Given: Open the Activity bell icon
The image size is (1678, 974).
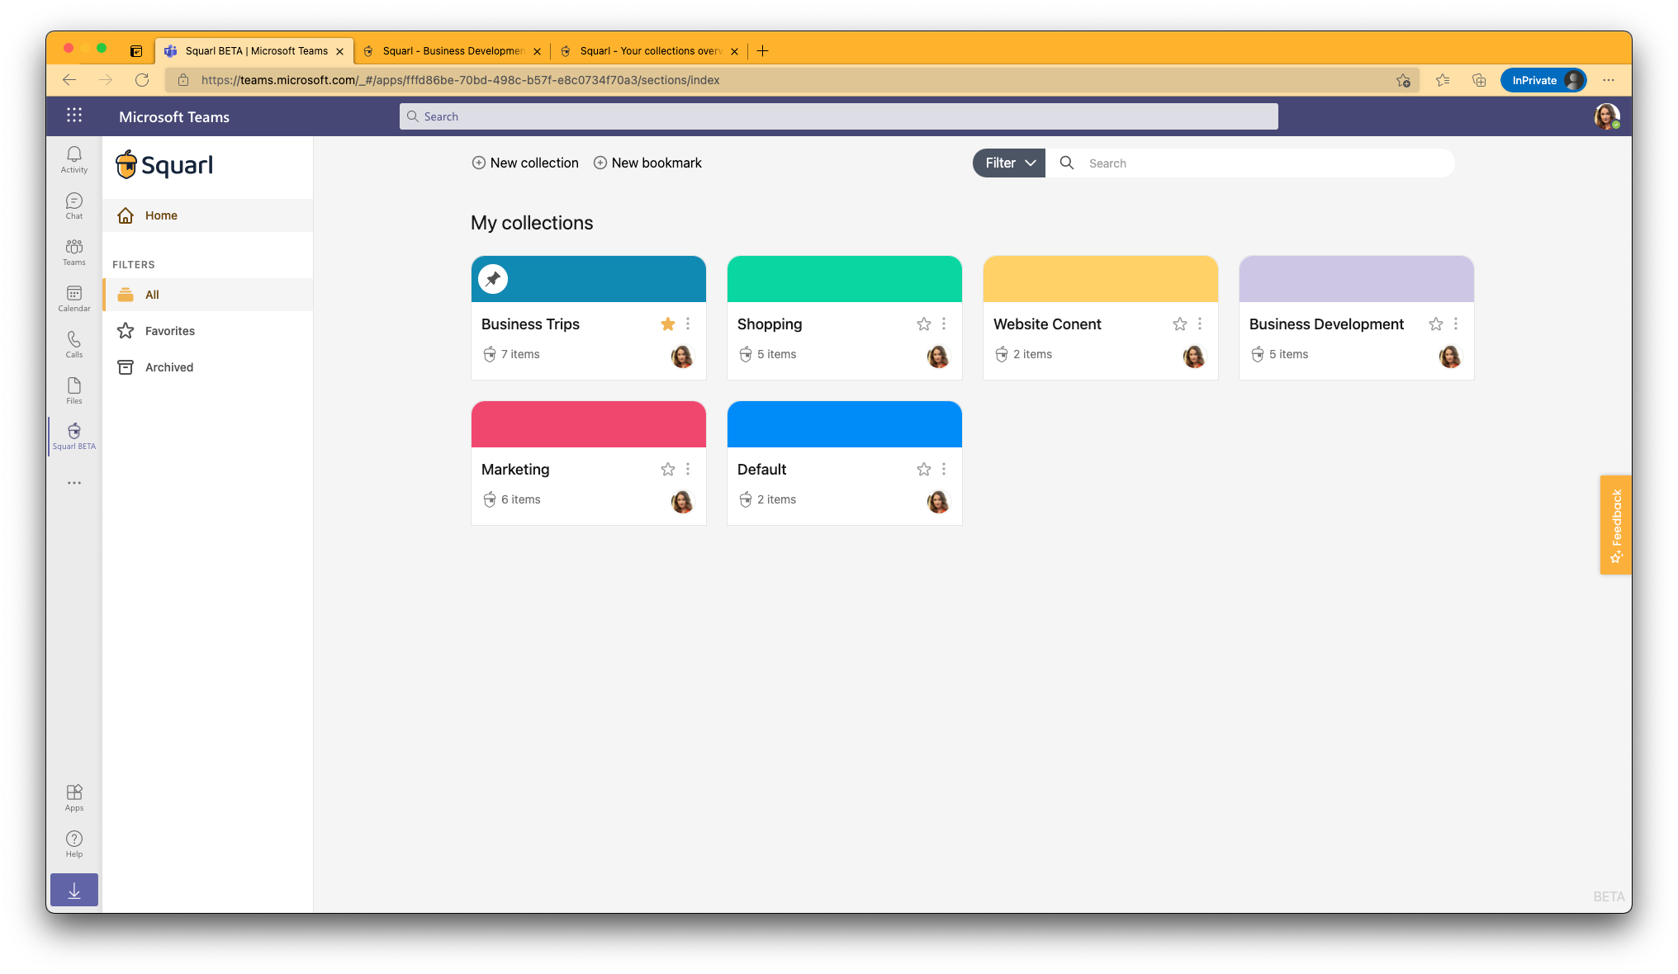Looking at the screenshot, I should click(74, 159).
